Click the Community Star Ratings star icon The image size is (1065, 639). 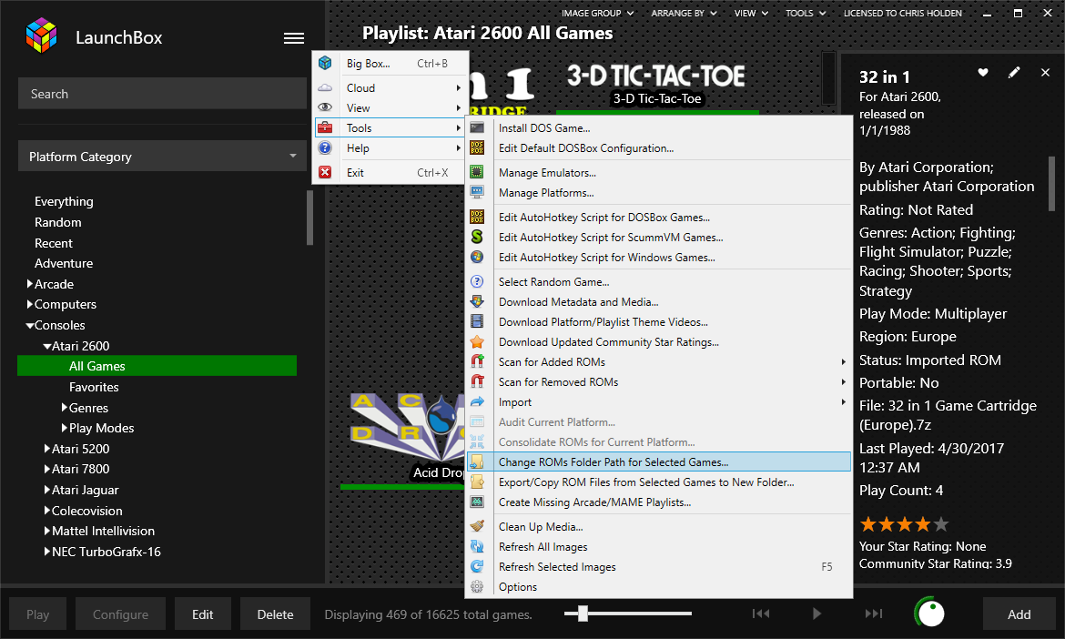(478, 341)
